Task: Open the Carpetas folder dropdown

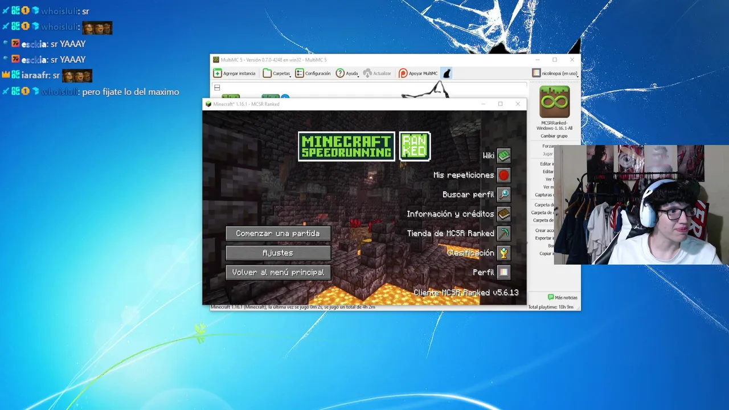Action: click(277, 73)
